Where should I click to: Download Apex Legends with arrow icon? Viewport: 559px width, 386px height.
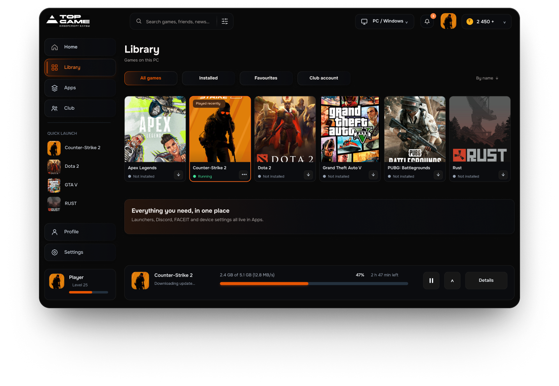point(179,175)
